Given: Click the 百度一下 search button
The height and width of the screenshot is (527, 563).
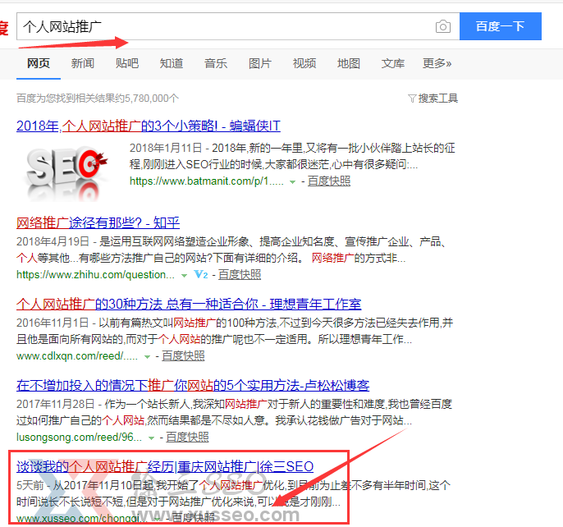Looking at the screenshot, I should pyautogui.click(x=500, y=26).
